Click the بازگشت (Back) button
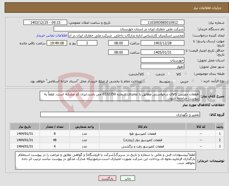This screenshot has width=229, height=186. click(x=107, y=178)
